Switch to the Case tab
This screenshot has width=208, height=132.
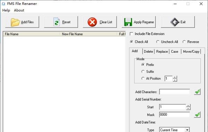(x=175, y=51)
